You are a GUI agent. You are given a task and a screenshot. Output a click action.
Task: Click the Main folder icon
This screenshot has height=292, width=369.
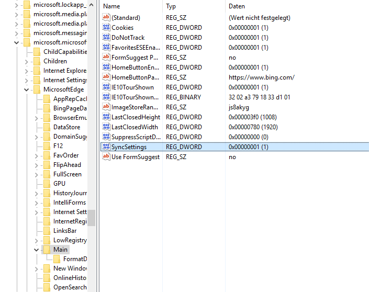47,250
